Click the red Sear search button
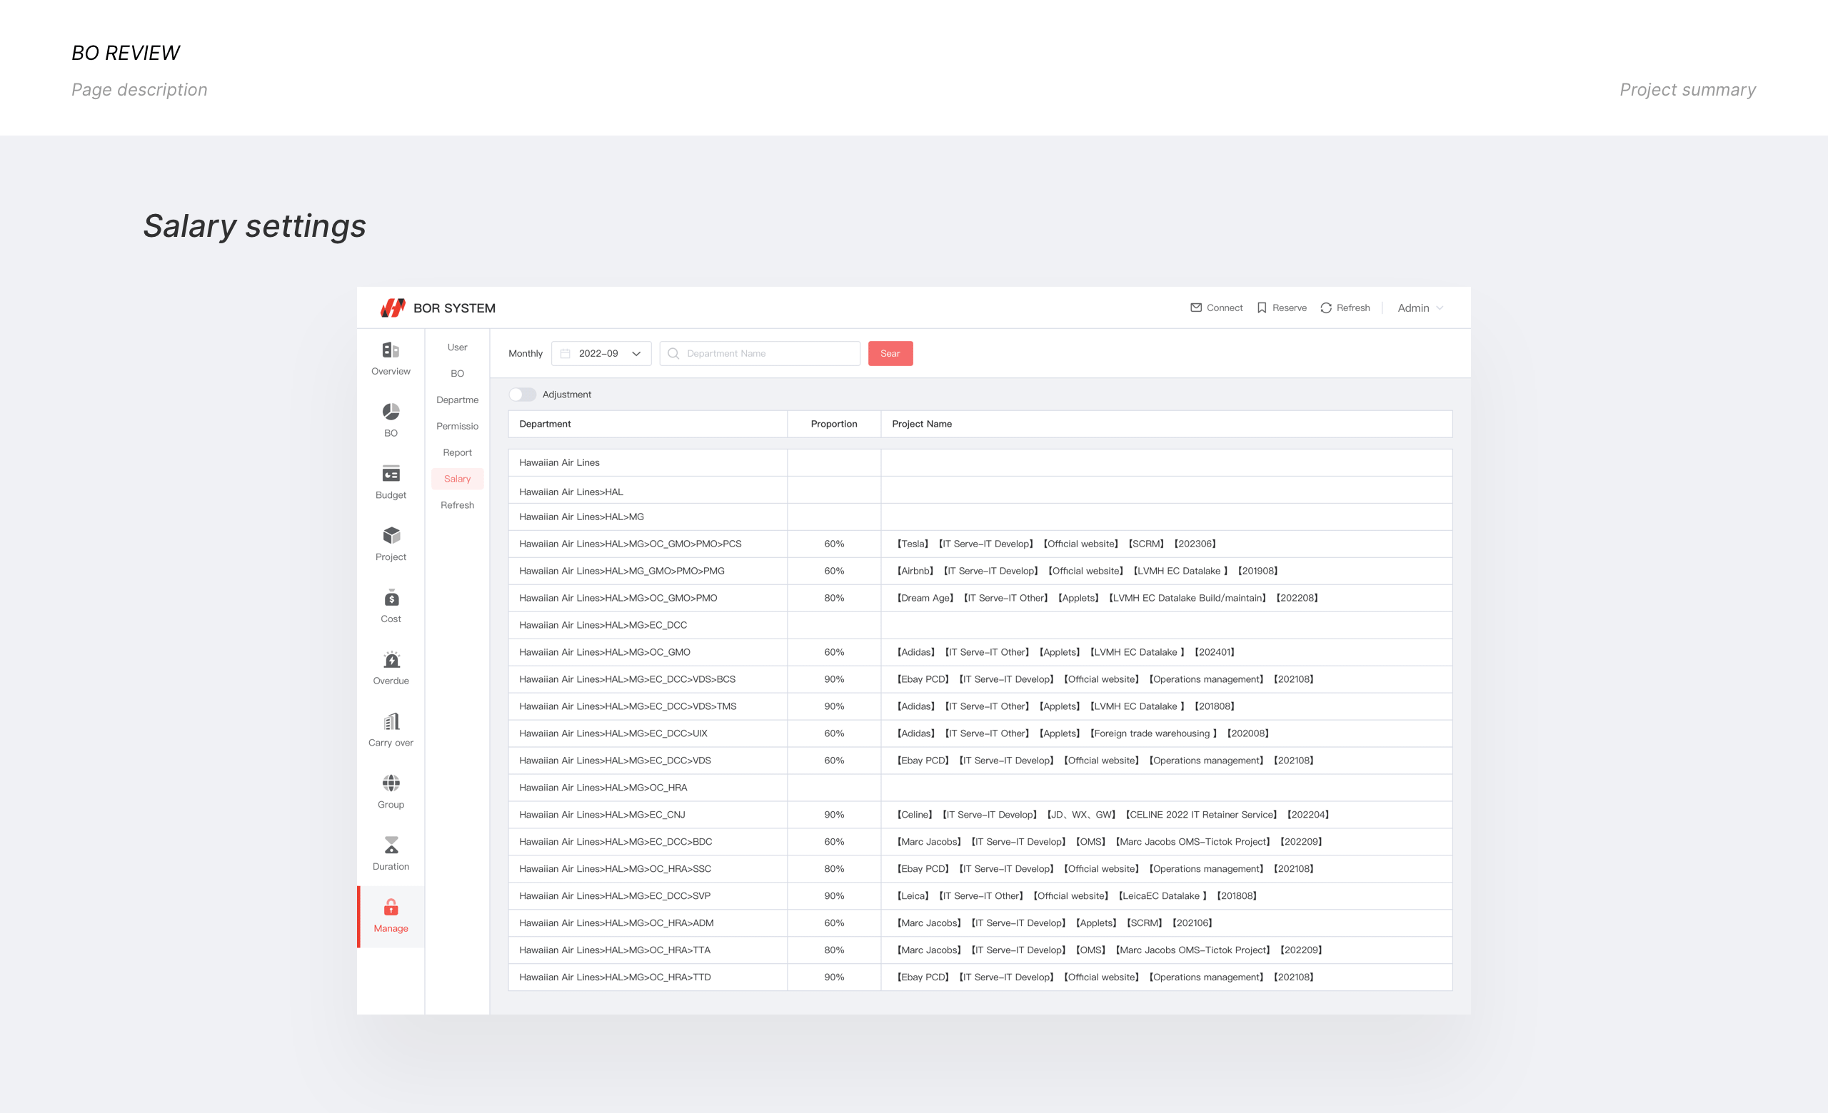Viewport: 1828px width, 1113px height. [x=890, y=353]
